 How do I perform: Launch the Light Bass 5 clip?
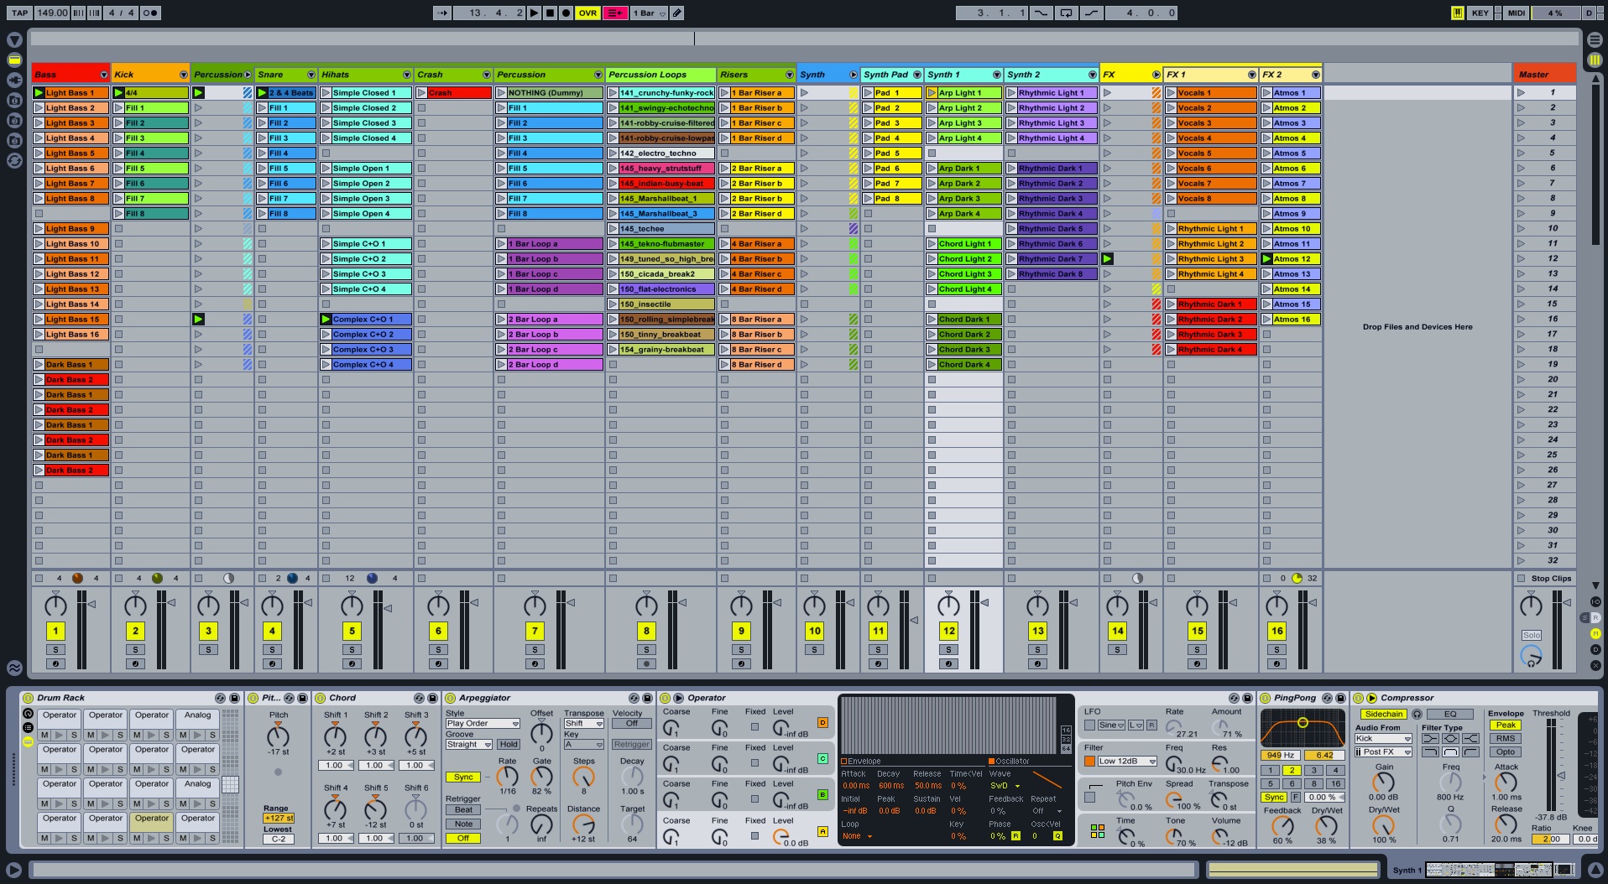[x=39, y=153]
